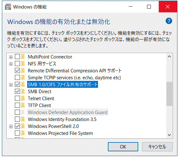Check Windows Projected File System checkbox

coord(17,133)
